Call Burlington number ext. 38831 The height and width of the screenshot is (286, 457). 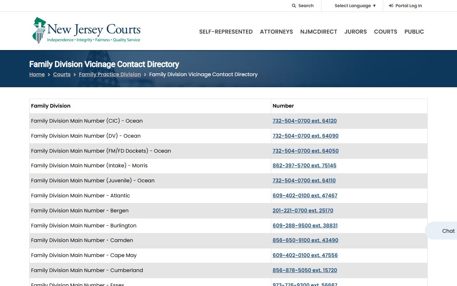coord(305,226)
